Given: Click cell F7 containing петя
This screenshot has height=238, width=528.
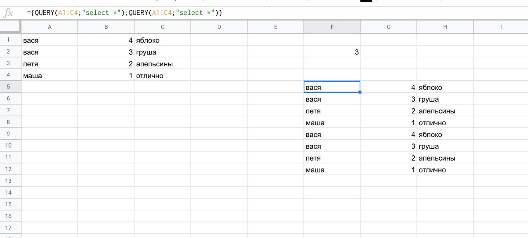Looking at the screenshot, I should pos(332,111).
